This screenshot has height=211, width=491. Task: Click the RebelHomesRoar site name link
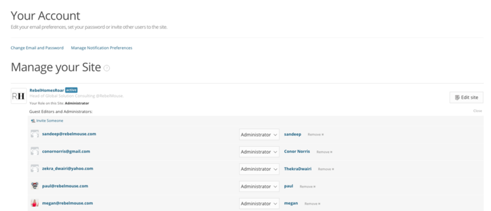[x=47, y=90]
